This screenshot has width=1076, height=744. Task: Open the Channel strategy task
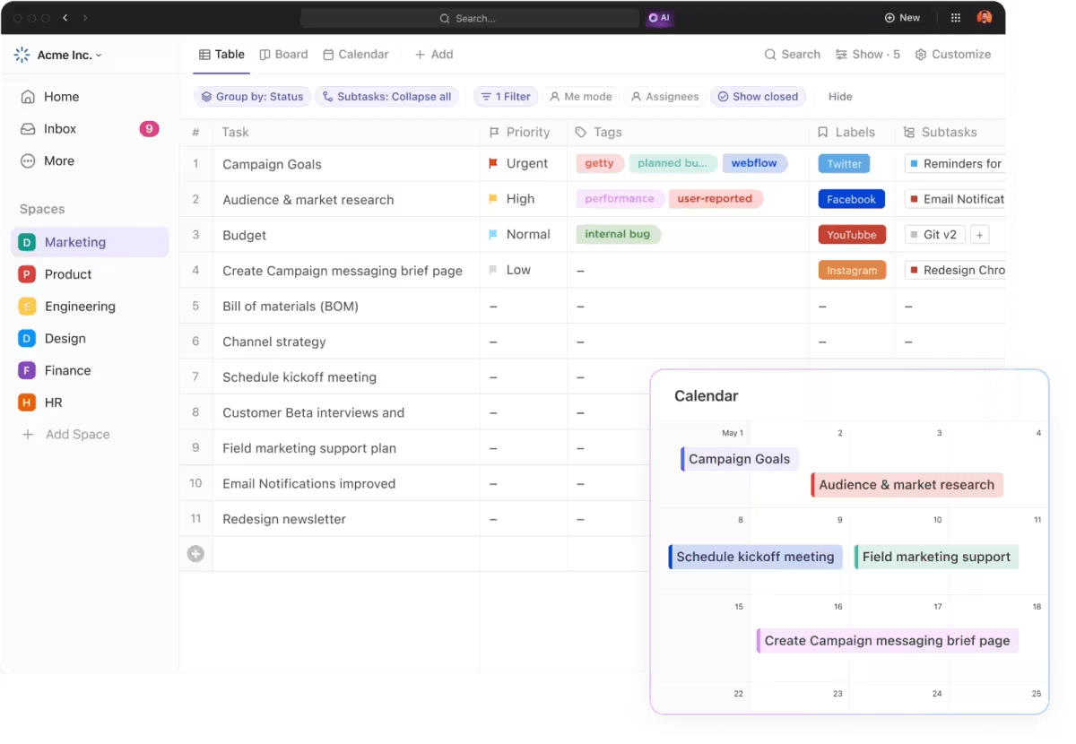pos(274,342)
